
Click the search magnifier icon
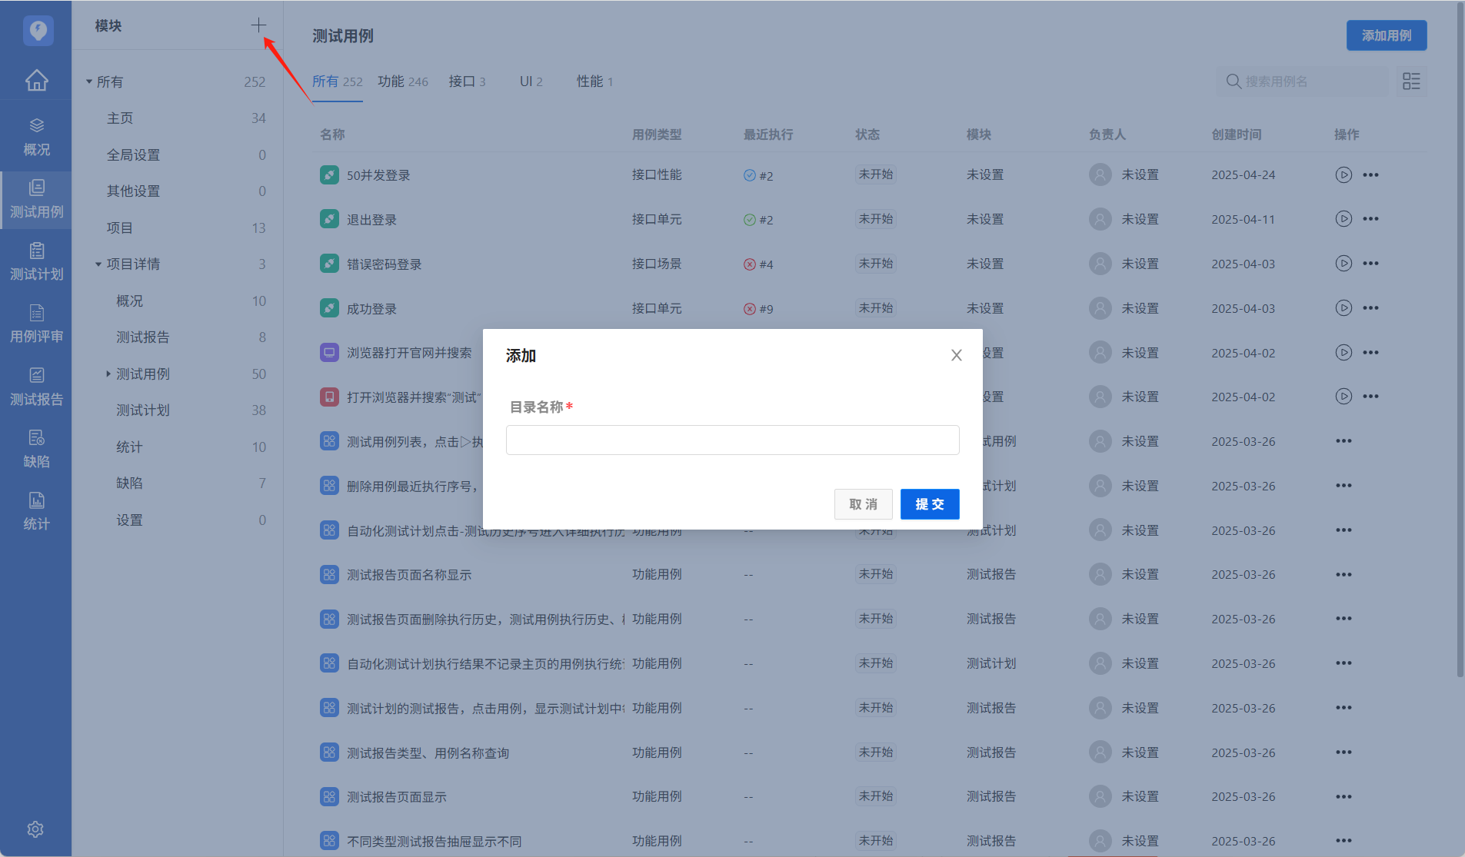click(x=1234, y=81)
